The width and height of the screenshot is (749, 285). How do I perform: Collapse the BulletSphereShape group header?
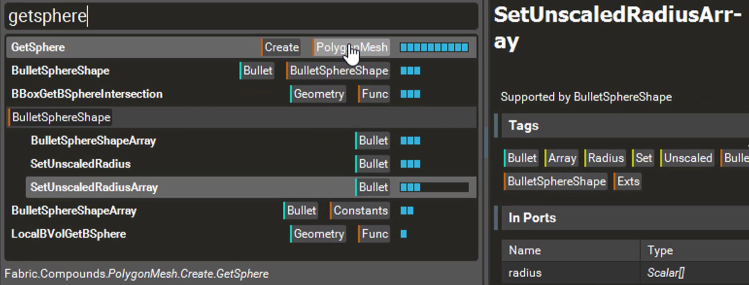coord(61,117)
